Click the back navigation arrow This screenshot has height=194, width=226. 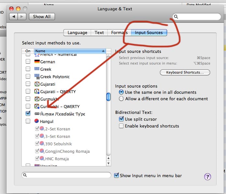coord(14,17)
